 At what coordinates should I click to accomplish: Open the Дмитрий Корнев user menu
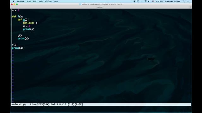click(x=173, y=1)
